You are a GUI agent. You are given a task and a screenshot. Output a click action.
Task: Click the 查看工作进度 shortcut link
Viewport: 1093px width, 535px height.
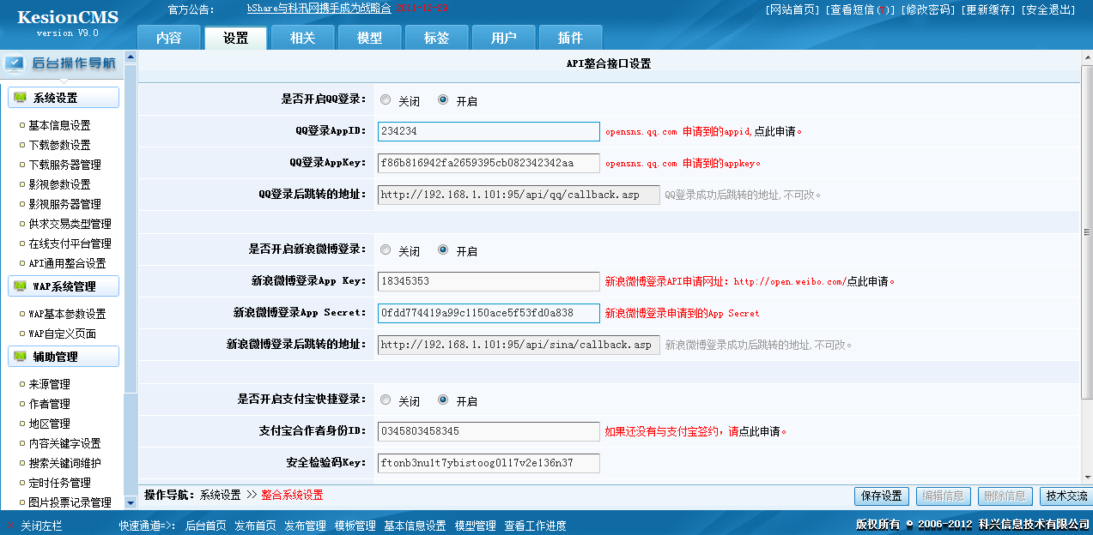pyautogui.click(x=535, y=526)
